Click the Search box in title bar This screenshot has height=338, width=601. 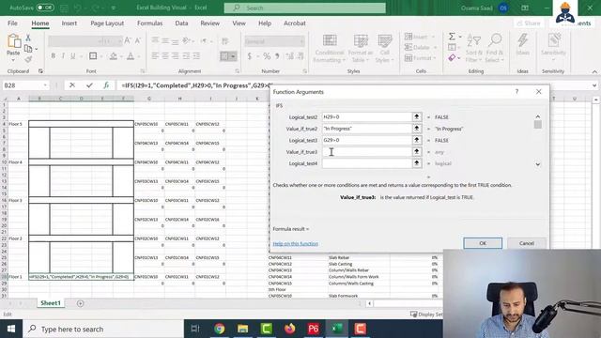tap(304, 8)
